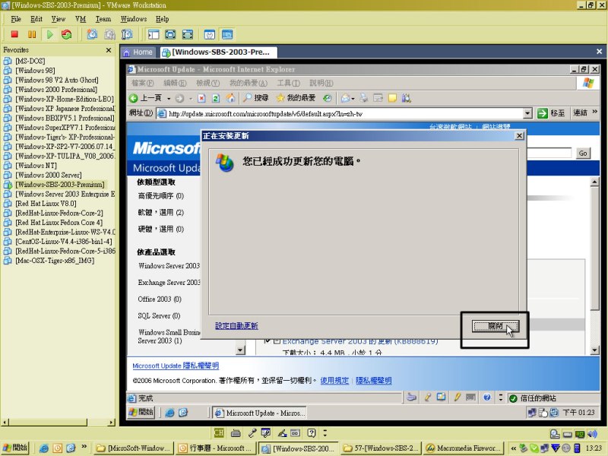Image resolution: width=608 pixels, height=456 pixels.
Task: Toggle the VMware sidebar panel icon
Action: click(154, 34)
